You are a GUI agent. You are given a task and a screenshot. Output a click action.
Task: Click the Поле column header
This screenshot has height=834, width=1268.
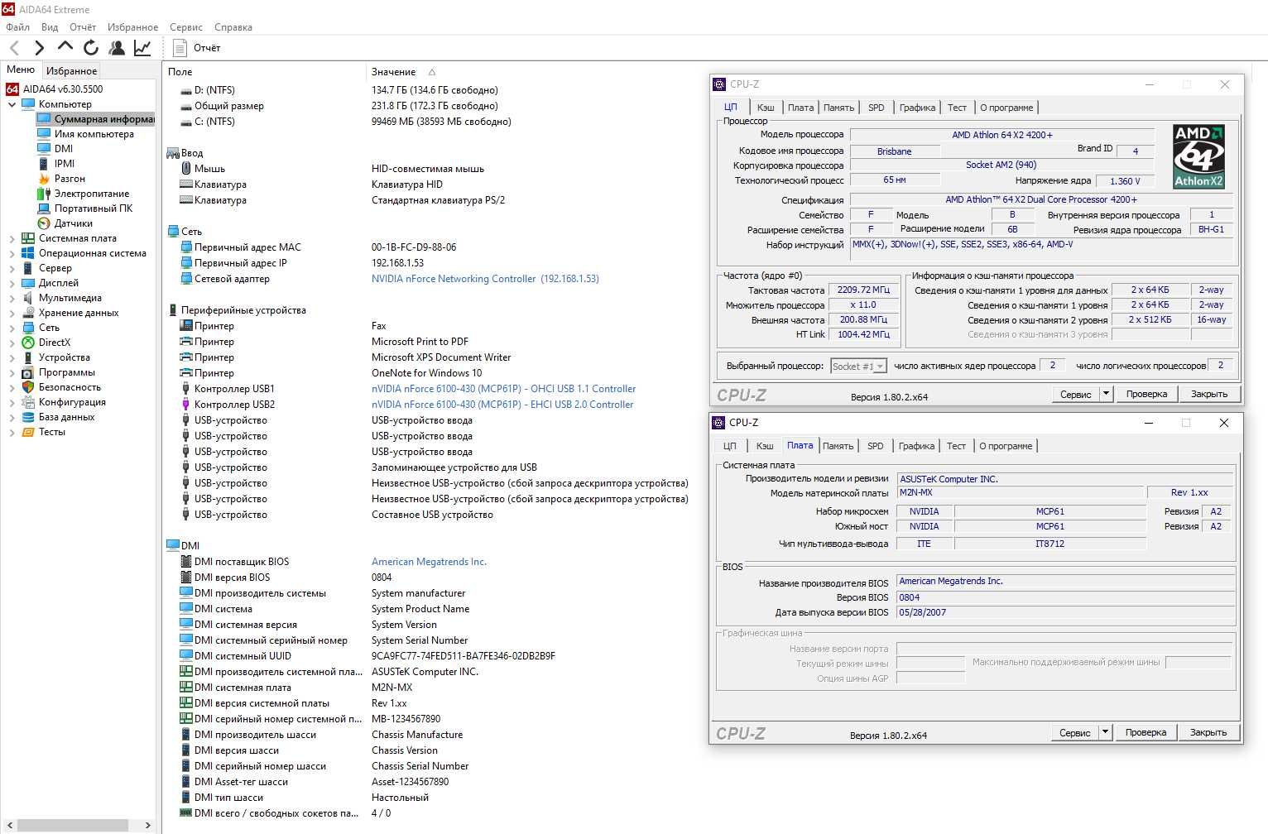pyautogui.click(x=180, y=72)
